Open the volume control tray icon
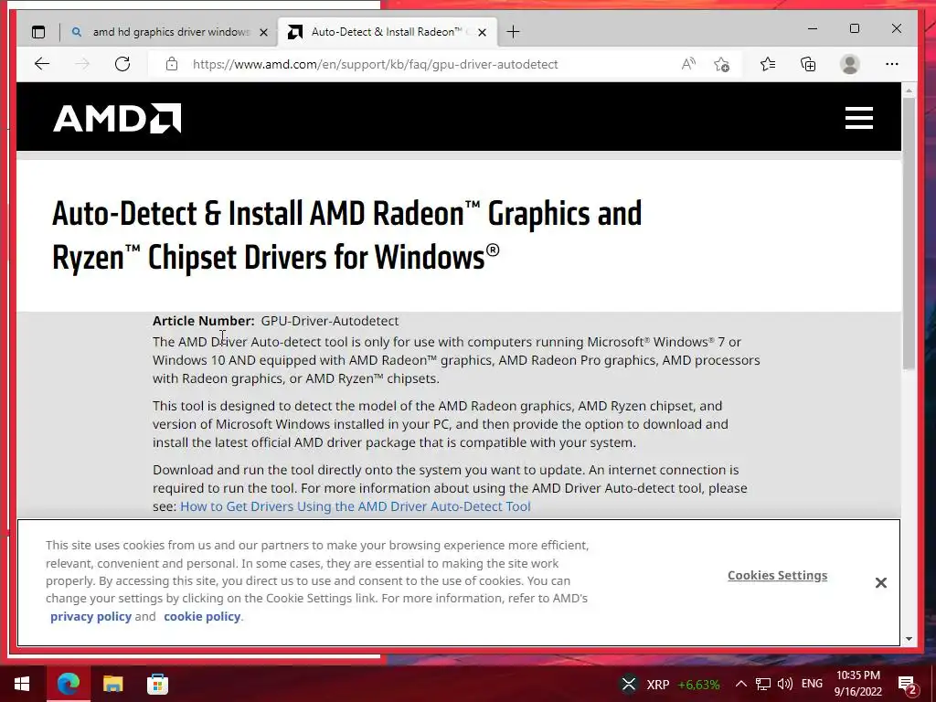Viewport: 936px width, 702px height. coord(785,684)
